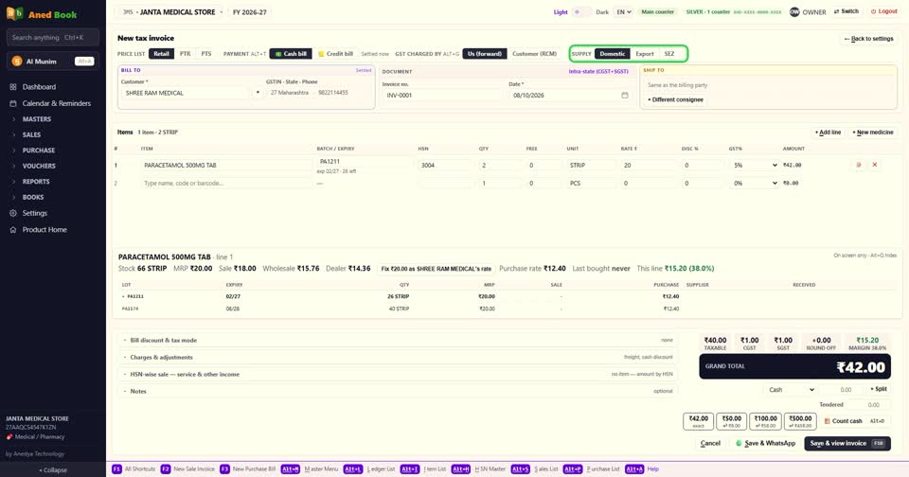This screenshot has width=909, height=477.
Task: Click the Alt+S Sales List shortcut
Action: click(x=534, y=468)
